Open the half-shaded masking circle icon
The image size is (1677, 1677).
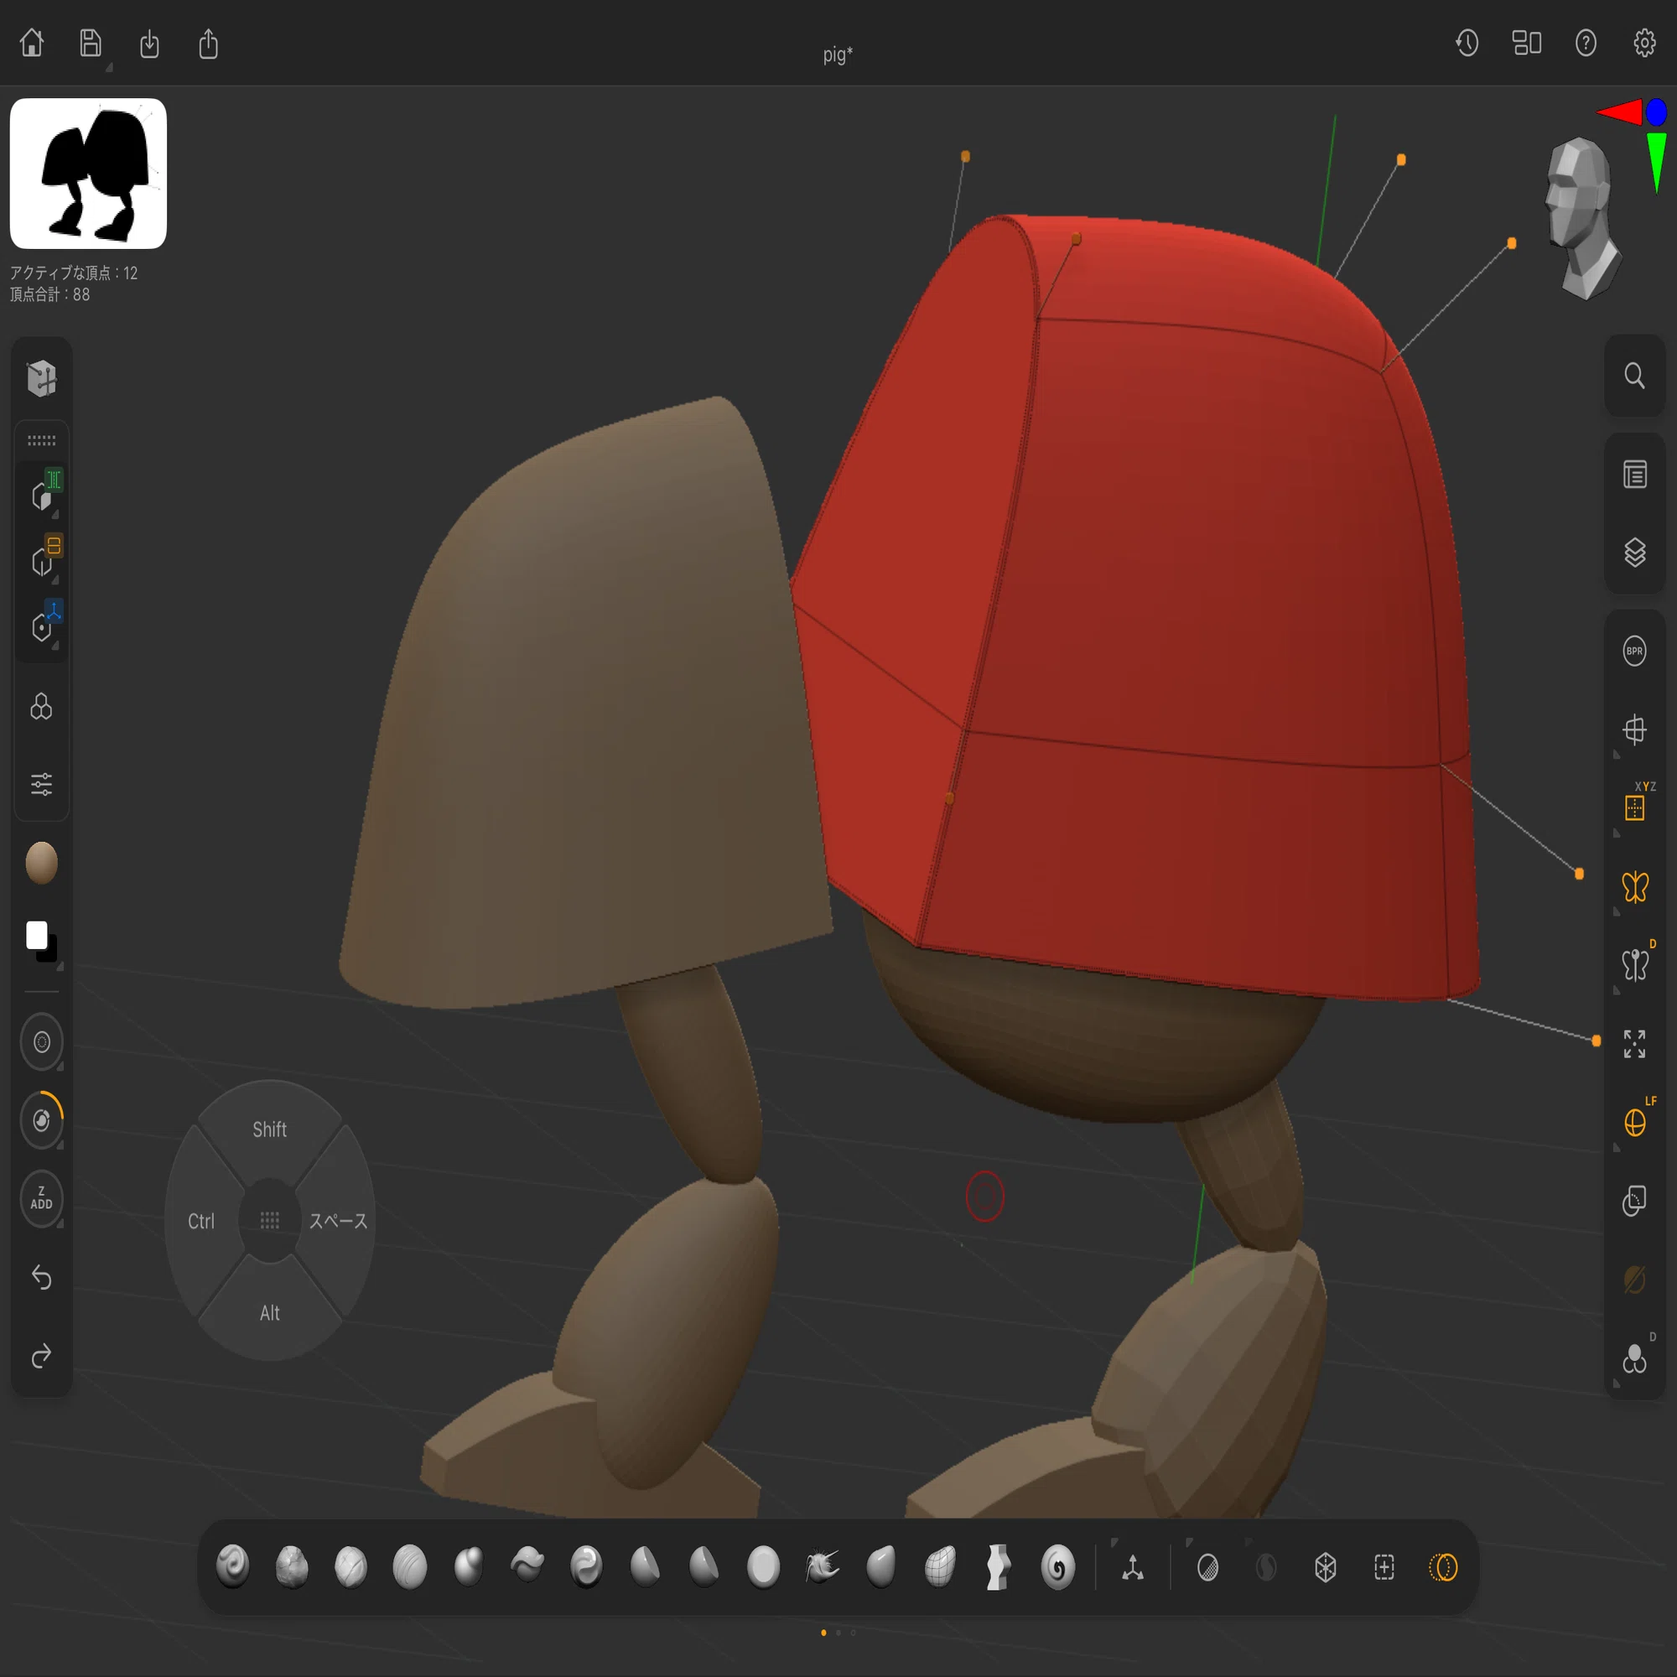point(1207,1568)
